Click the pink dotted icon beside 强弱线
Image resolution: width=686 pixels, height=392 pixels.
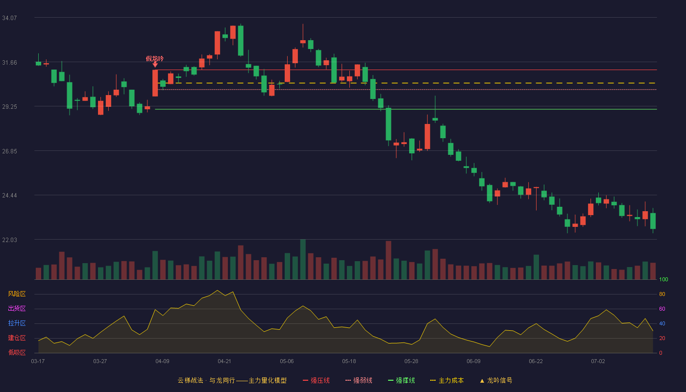[x=348, y=381]
